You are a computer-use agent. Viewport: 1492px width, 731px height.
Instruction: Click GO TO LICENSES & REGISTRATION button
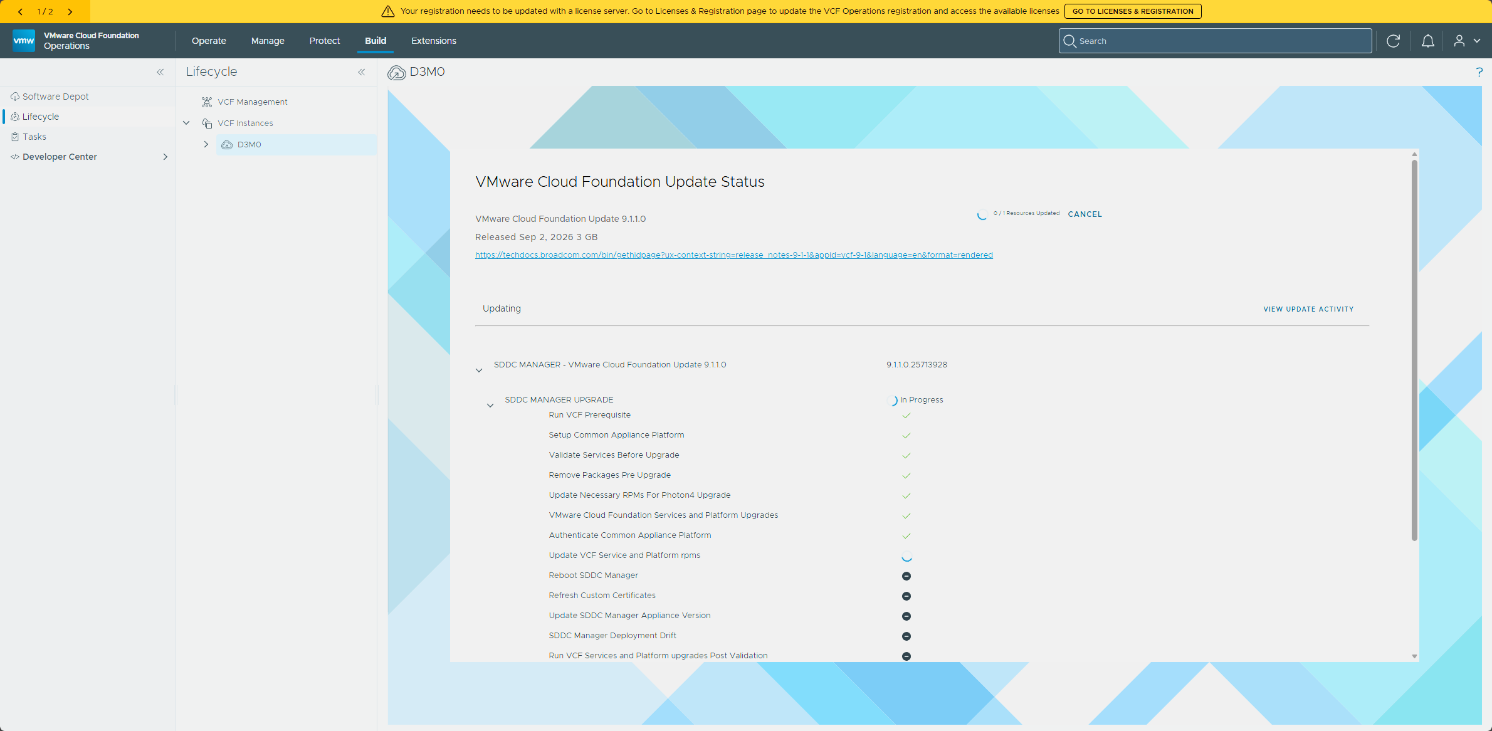[x=1133, y=11]
